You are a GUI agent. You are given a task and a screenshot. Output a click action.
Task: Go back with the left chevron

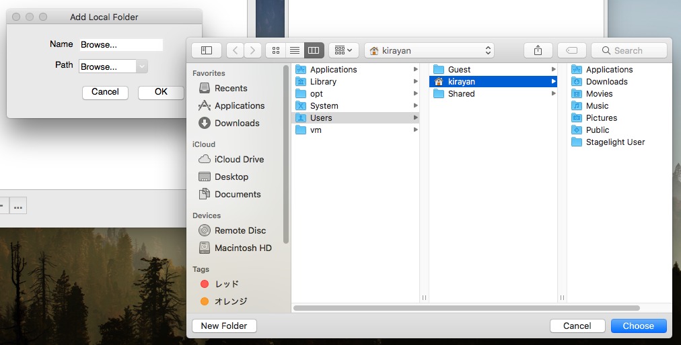[x=235, y=50]
